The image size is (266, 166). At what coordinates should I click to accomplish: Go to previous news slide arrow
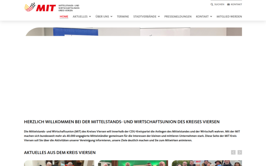tap(233, 152)
